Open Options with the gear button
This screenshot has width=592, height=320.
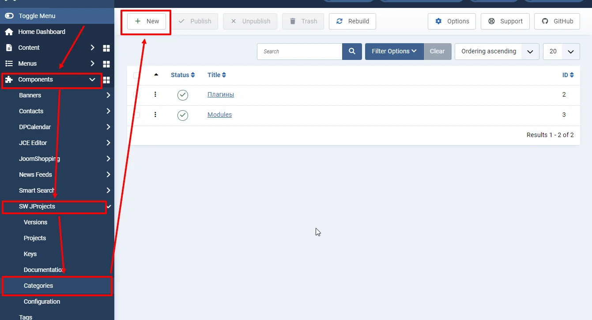pos(452,21)
